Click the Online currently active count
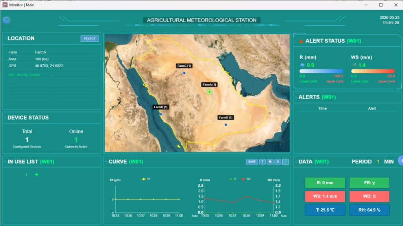The image size is (403, 226). (76, 140)
